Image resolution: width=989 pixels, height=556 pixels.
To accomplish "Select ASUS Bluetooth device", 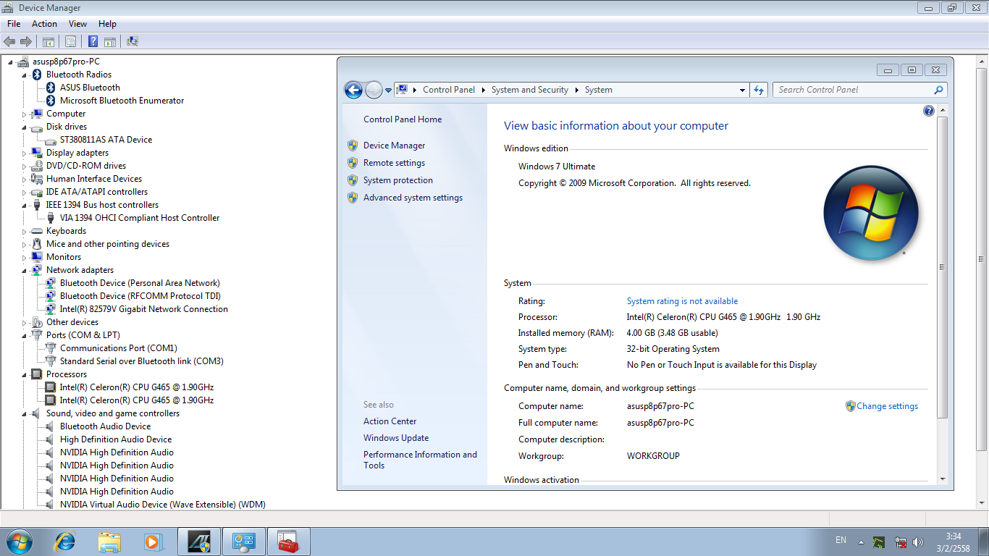I will (90, 88).
